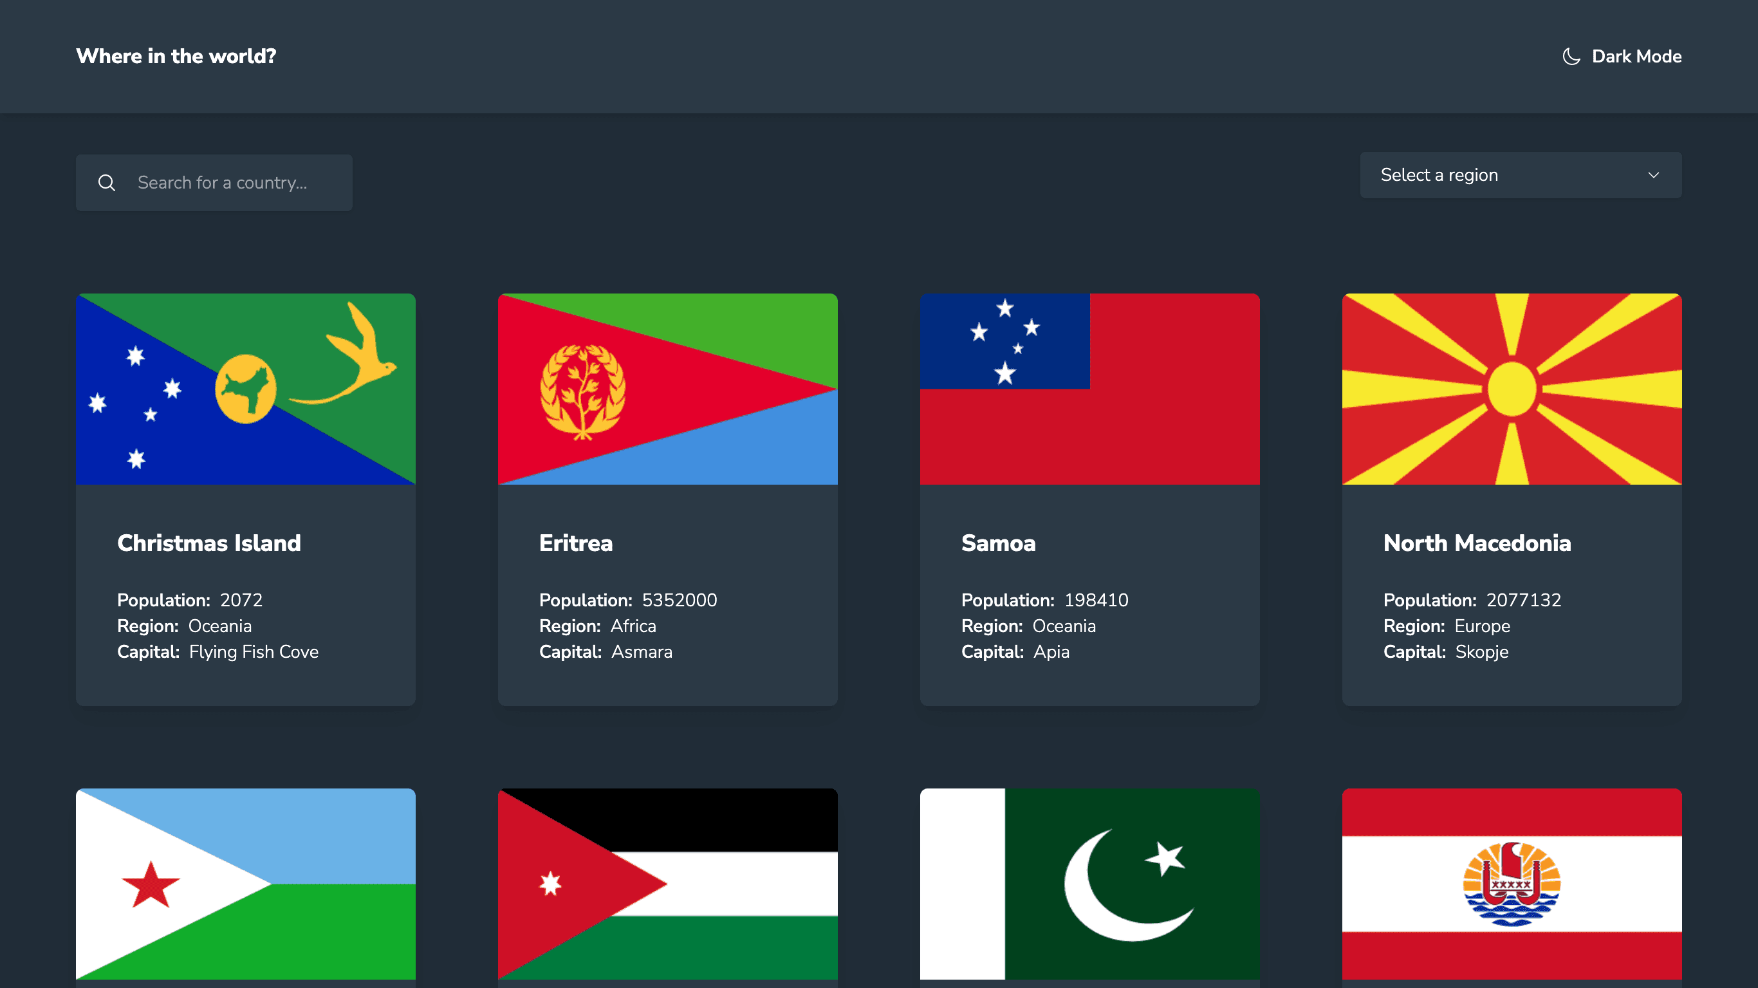Image resolution: width=1758 pixels, height=988 pixels.
Task: Select the Jordan flag with the red triangle
Action: [667, 884]
